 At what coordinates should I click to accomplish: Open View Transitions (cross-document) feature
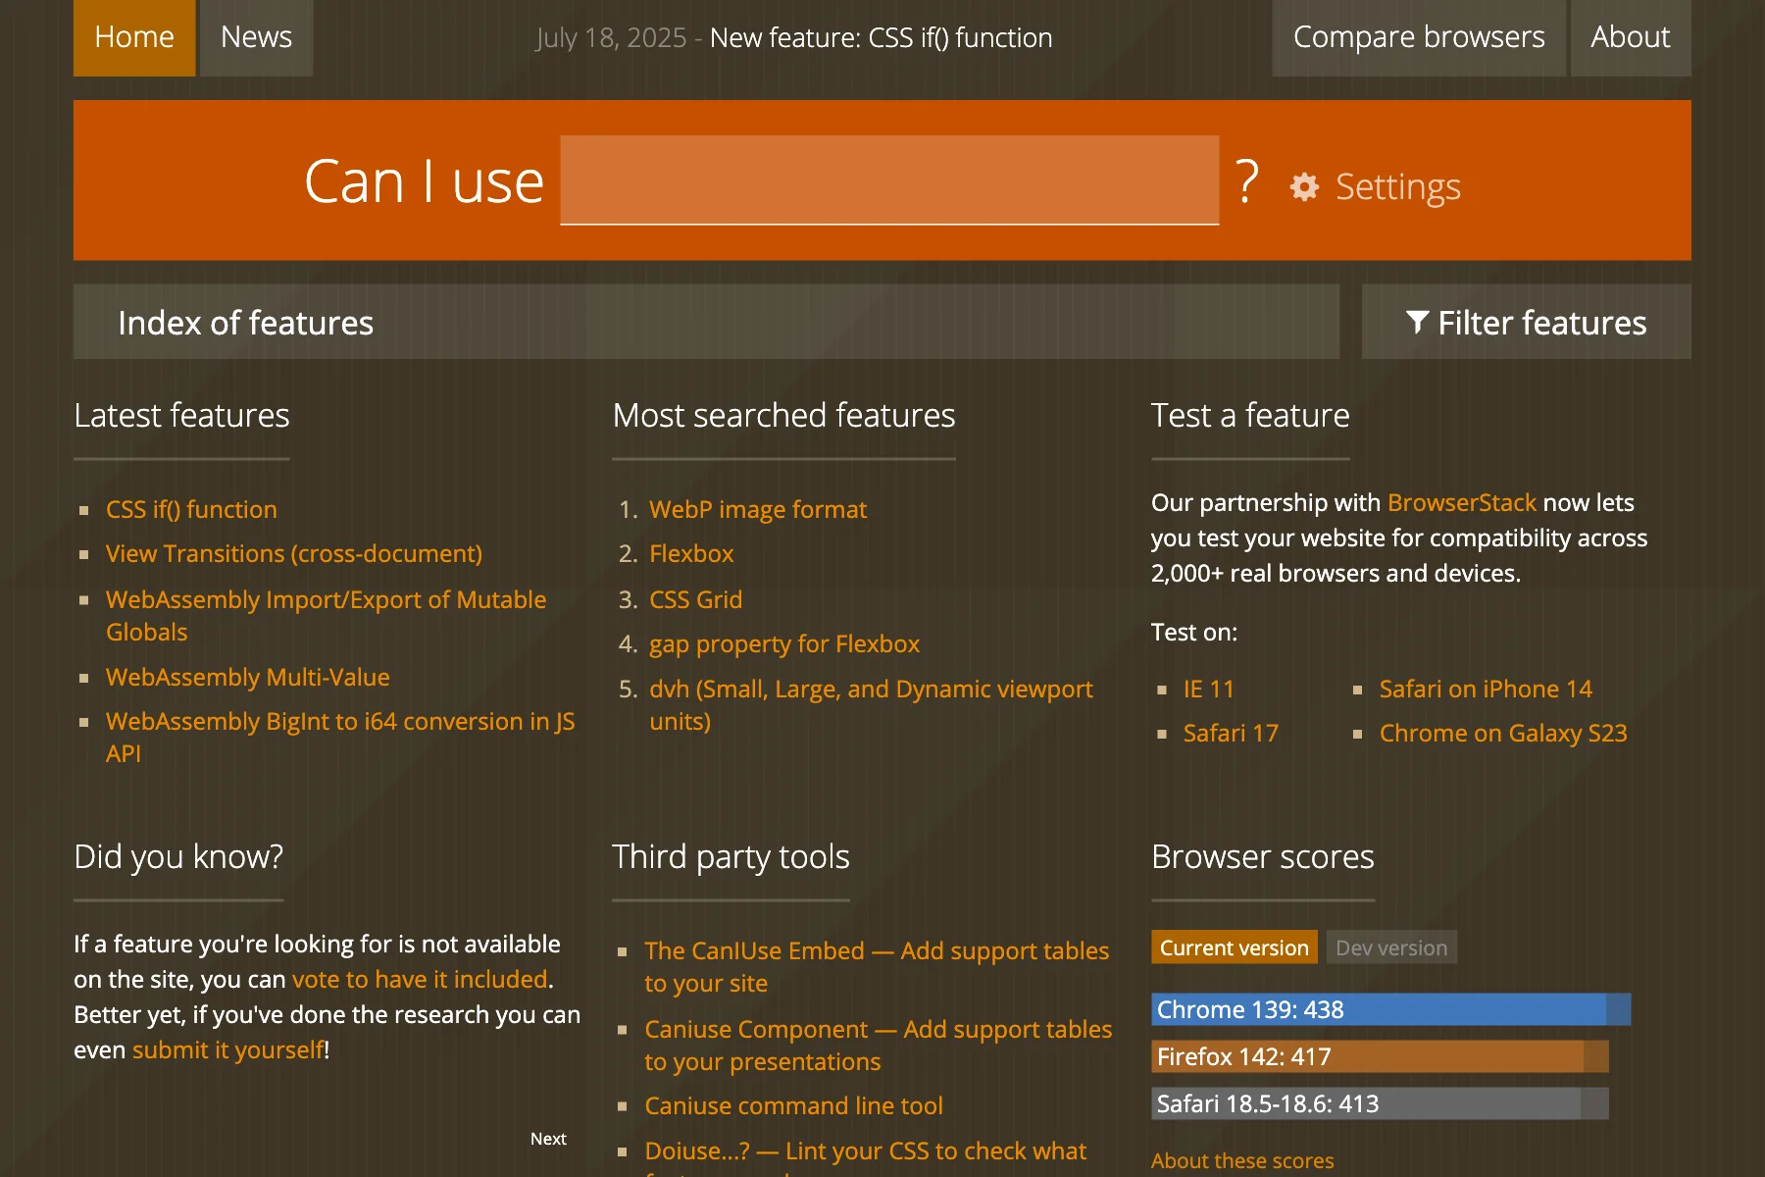(293, 553)
